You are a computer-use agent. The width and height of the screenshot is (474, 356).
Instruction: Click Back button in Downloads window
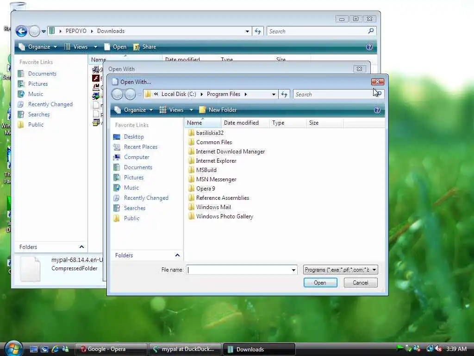click(x=21, y=31)
